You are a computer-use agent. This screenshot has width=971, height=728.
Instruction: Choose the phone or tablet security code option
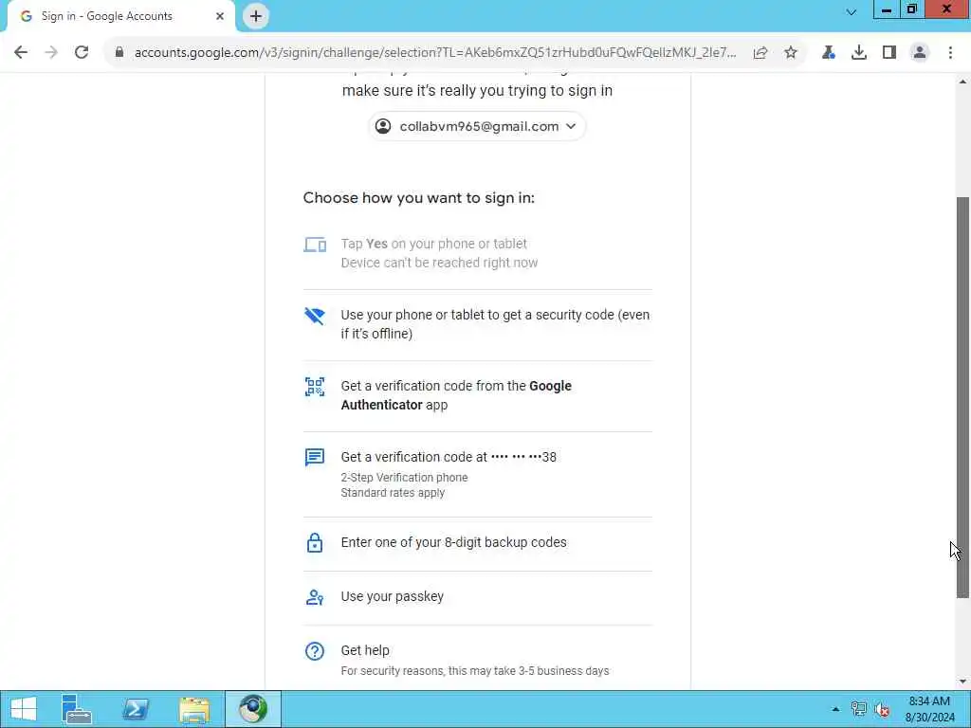pyautogui.click(x=478, y=324)
